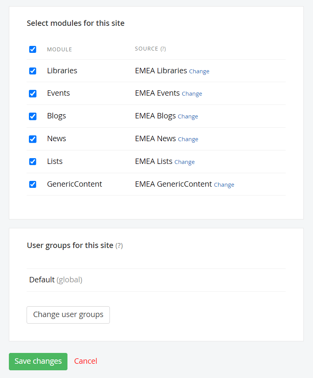The image size is (313, 378).
Task: Select the Default (global) user group row
Action: (56, 280)
